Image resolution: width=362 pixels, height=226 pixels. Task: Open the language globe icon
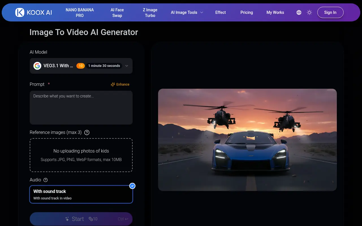point(299,12)
